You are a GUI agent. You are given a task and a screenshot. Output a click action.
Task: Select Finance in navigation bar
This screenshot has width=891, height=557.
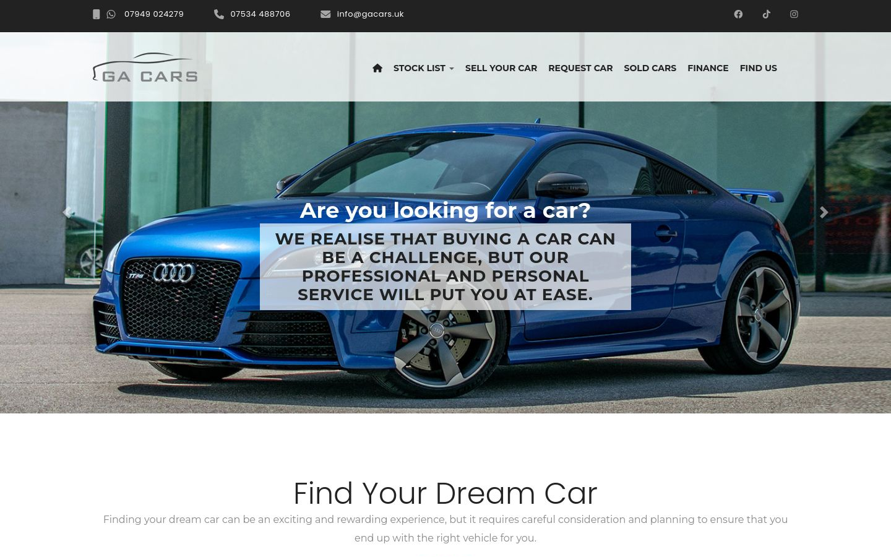click(x=708, y=68)
